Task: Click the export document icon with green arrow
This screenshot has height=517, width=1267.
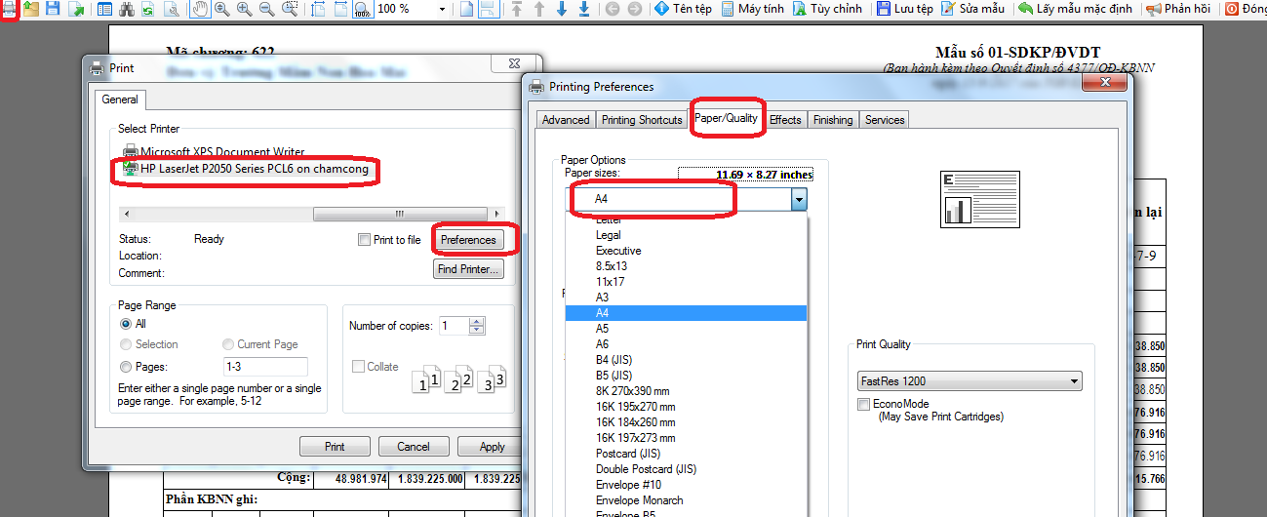Action: click(76, 9)
